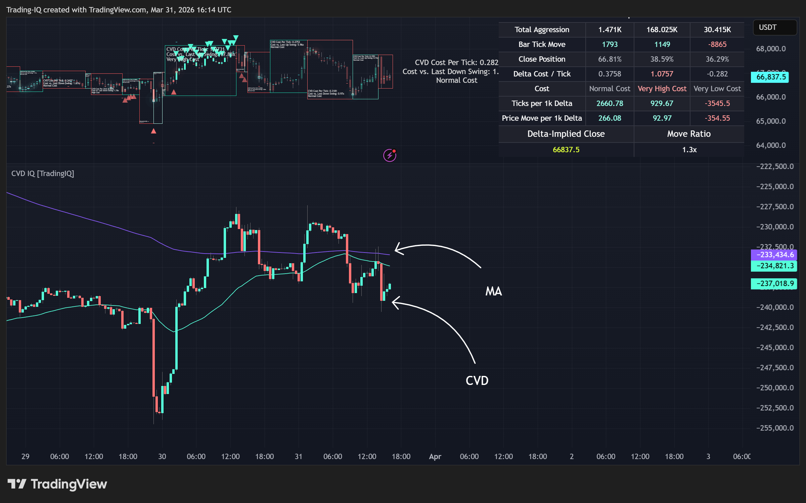Click the -8865 Bar Tick Move value

tap(717, 44)
